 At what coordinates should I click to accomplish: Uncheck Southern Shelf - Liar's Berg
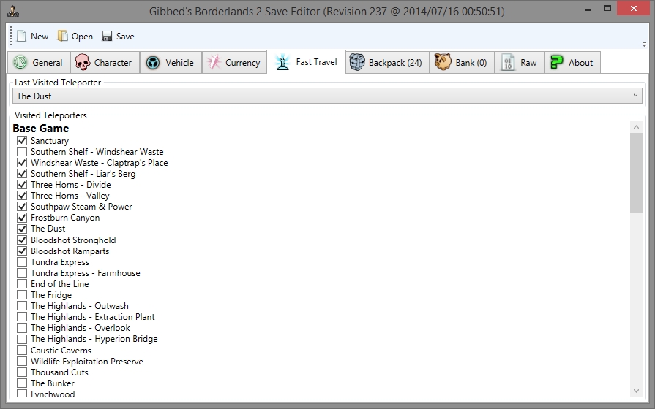[22, 173]
